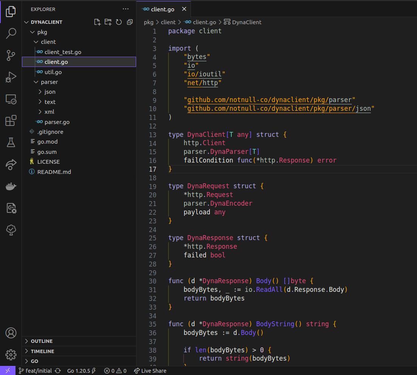Open the Explorer more actions ellipsis

[x=126, y=9]
